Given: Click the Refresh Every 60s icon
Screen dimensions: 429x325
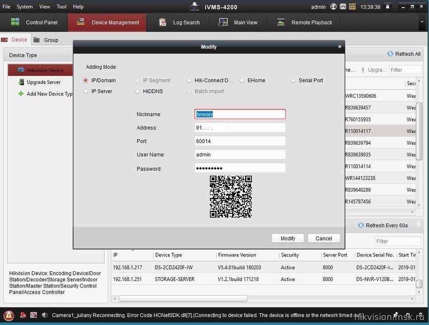Looking at the screenshot, I should click(x=361, y=225).
